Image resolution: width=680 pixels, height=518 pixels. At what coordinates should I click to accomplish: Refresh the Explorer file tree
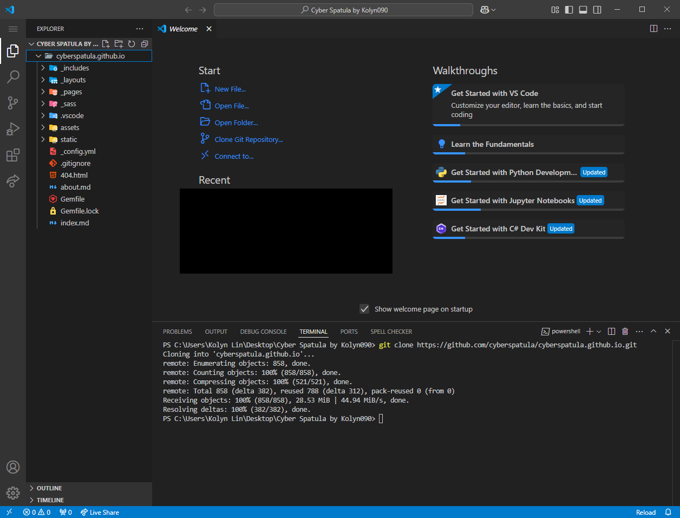point(132,44)
